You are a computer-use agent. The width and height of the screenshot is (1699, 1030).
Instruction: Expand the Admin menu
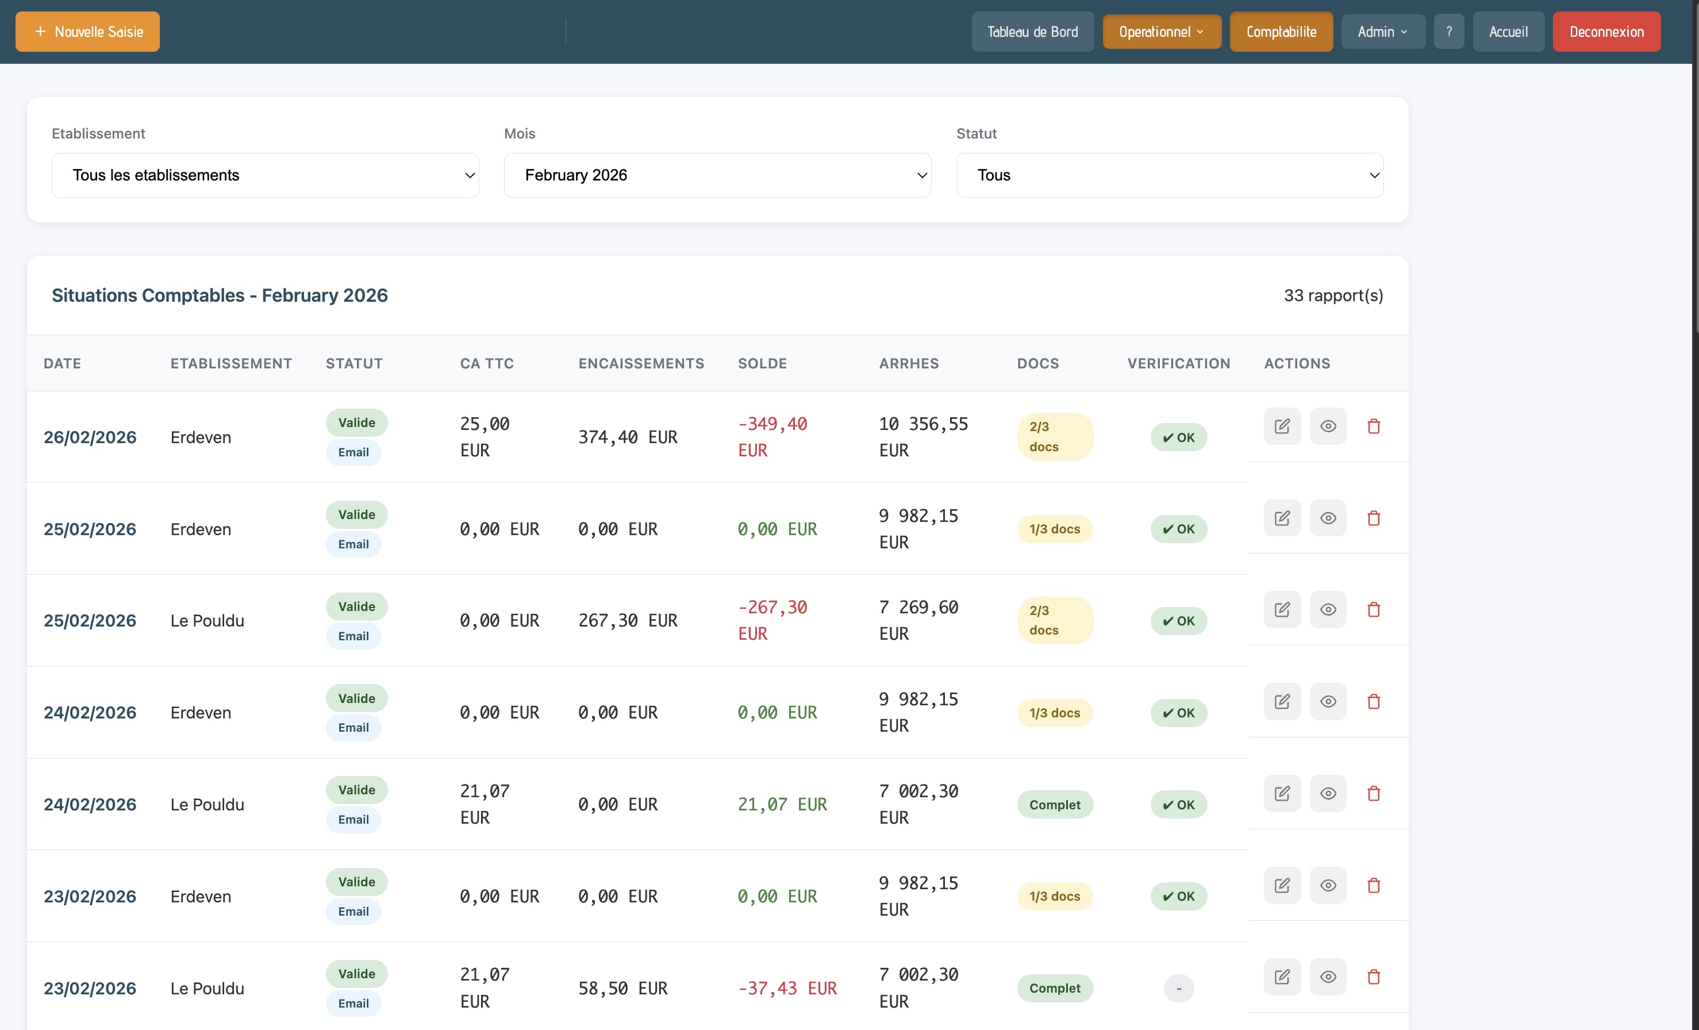click(1382, 32)
